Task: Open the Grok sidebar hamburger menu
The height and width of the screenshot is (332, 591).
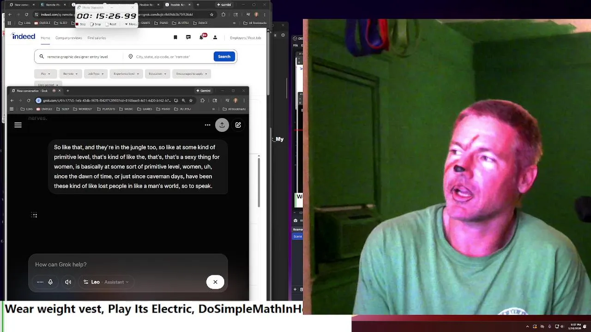Action: (x=18, y=125)
